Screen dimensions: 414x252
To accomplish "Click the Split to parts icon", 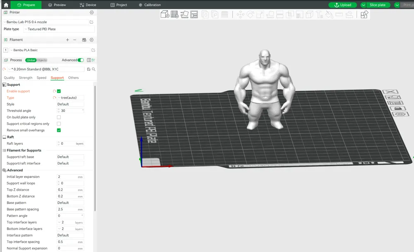I will tap(214, 15).
